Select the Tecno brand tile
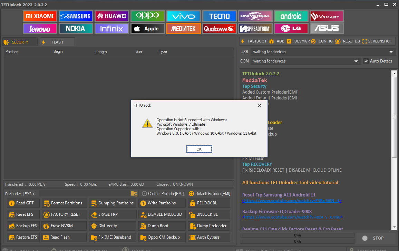399x251 pixels. pyautogui.click(x=220, y=16)
